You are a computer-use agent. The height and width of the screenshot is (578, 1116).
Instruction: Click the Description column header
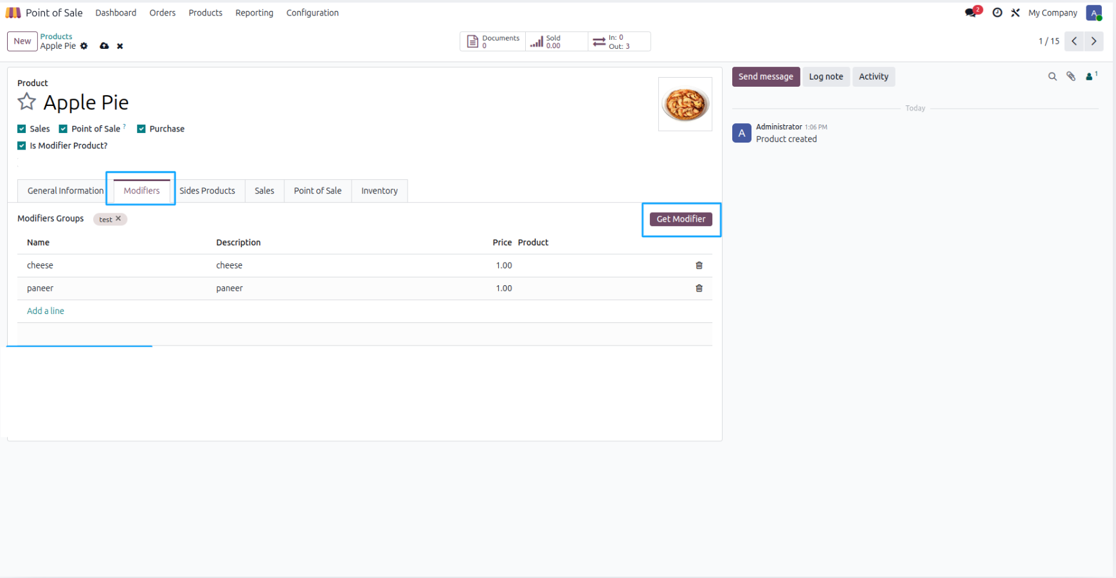pos(239,243)
